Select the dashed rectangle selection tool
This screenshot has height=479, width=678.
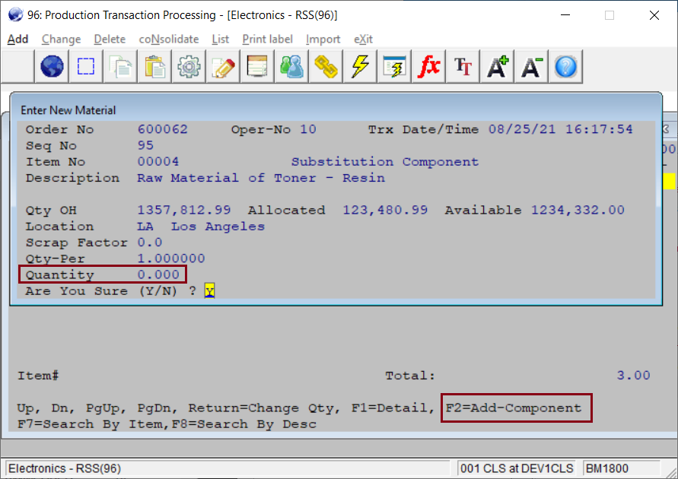(86, 66)
